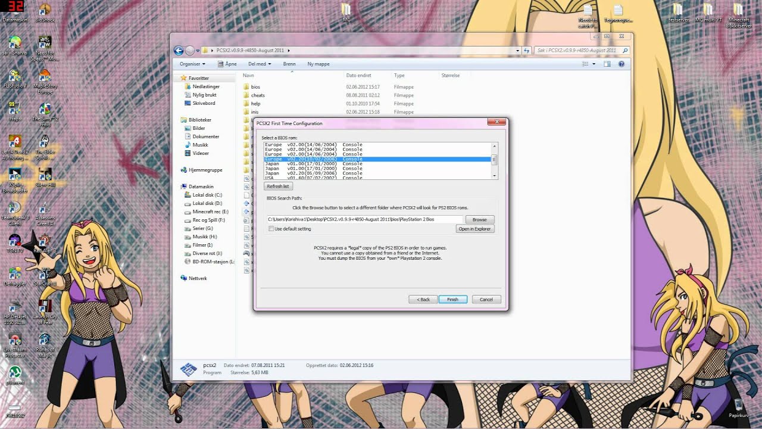Open recent pages dropdown beside forward button
The image size is (762, 429).
tap(198, 51)
